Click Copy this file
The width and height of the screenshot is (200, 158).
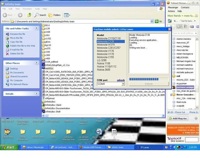16,42
